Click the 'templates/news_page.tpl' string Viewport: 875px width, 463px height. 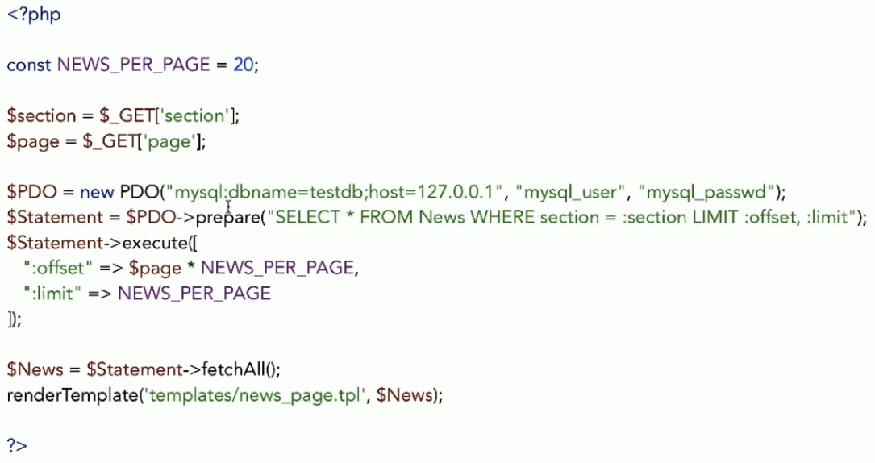(x=255, y=395)
